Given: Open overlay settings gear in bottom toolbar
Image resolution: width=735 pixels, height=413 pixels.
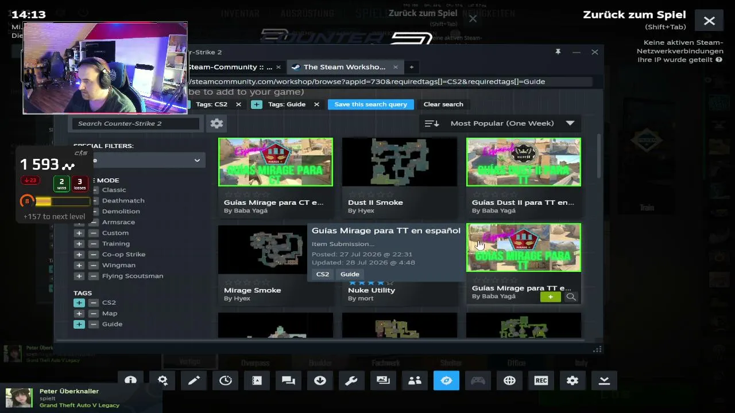Looking at the screenshot, I should click(x=572, y=381).
